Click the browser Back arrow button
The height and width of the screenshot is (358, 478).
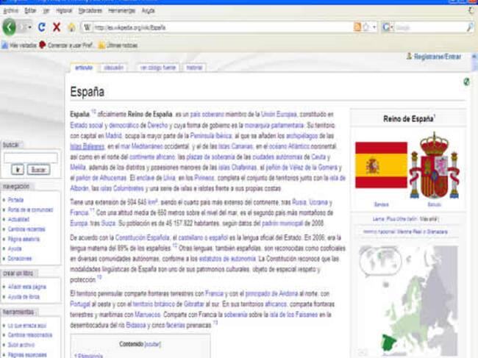(10, 27)
